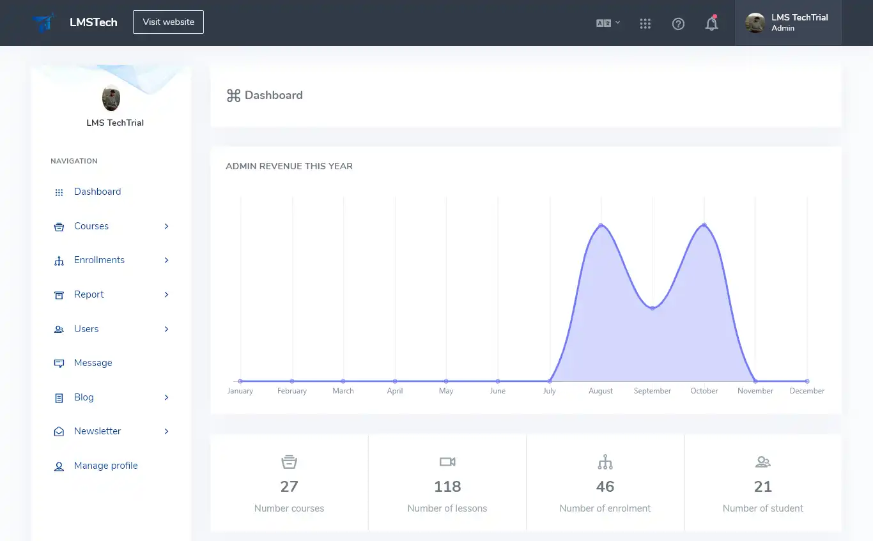
Task: Select the Dashboard grid icon in sidebar
Action: [x=58, y=192]
